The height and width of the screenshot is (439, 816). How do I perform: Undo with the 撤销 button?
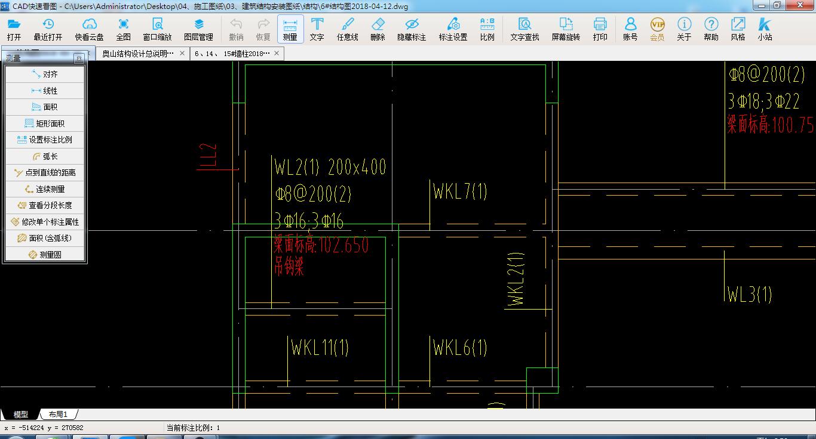point(237,29)
